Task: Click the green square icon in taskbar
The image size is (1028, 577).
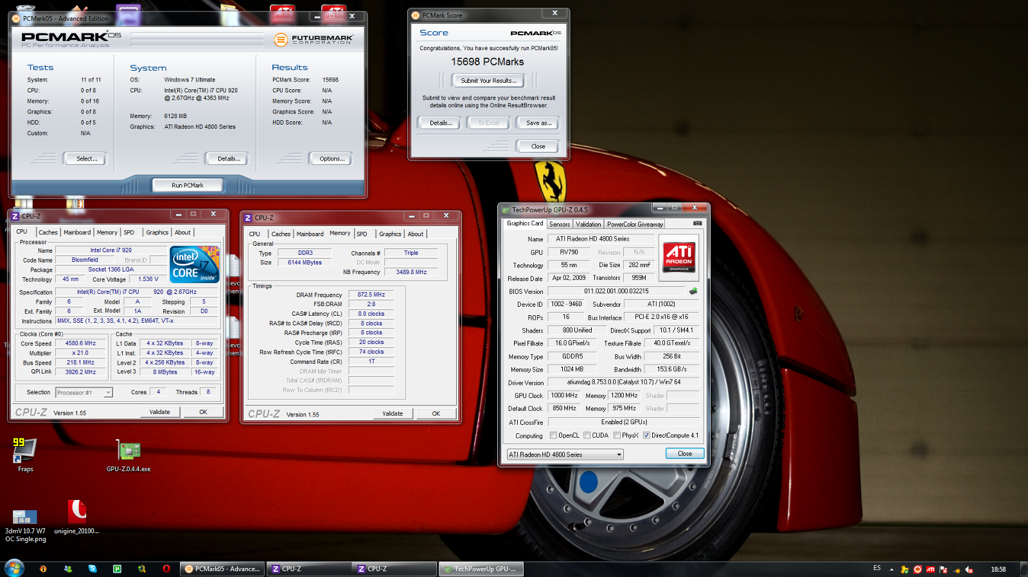Action: click(x=117, y=569)
